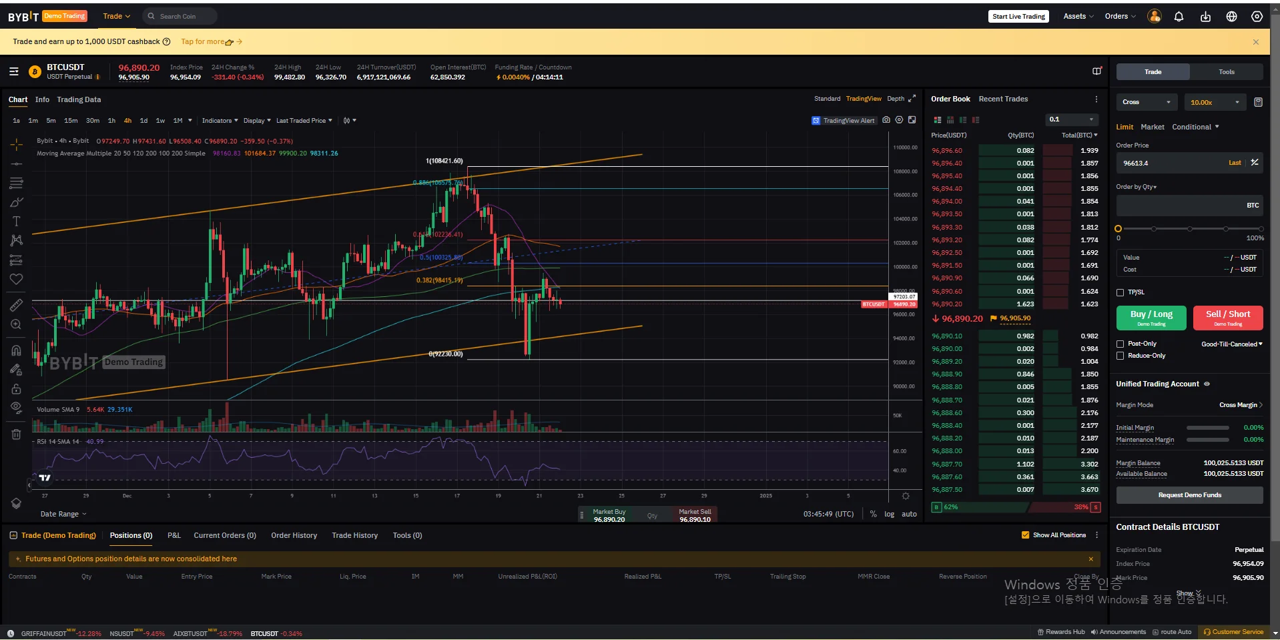Open the Order History tab
Screen dimensions: 1280x640
[294, 535]
